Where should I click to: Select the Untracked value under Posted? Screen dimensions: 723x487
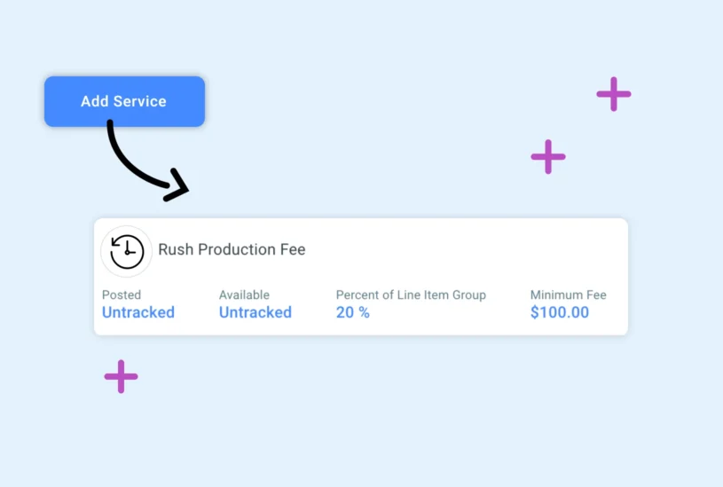coord(138,312)
